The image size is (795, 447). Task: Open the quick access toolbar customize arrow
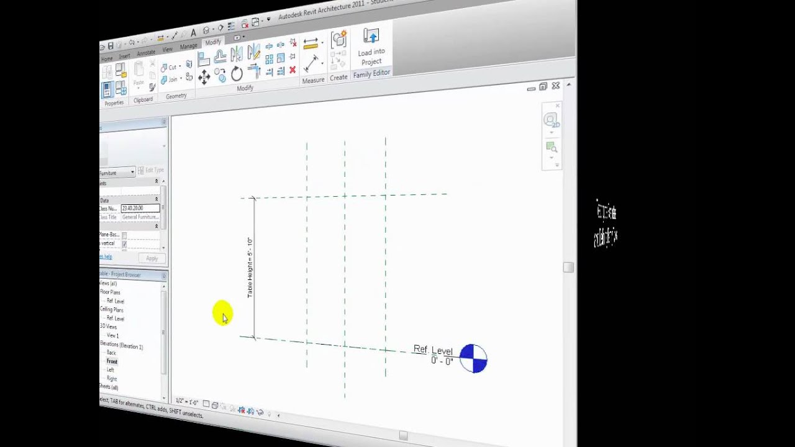click(x=268, y=19)
